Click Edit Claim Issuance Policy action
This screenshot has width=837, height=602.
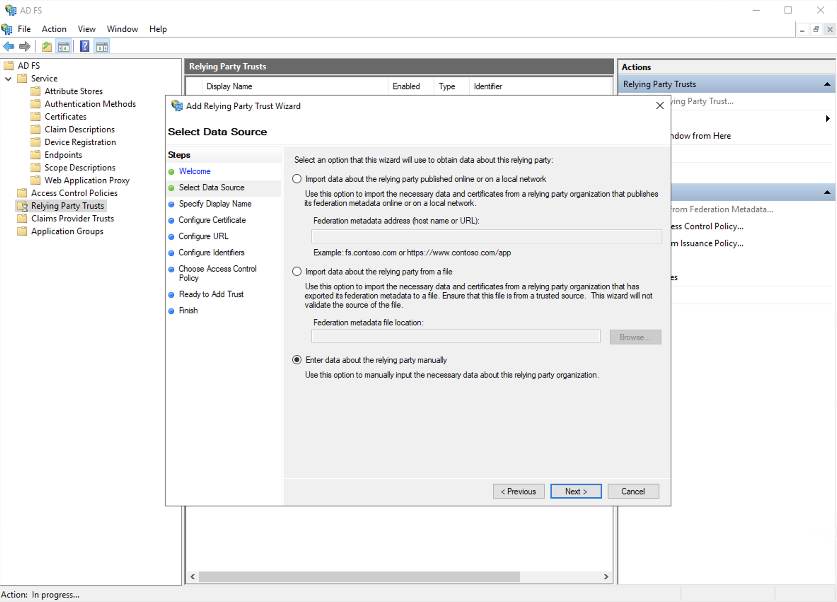point(707,243)
